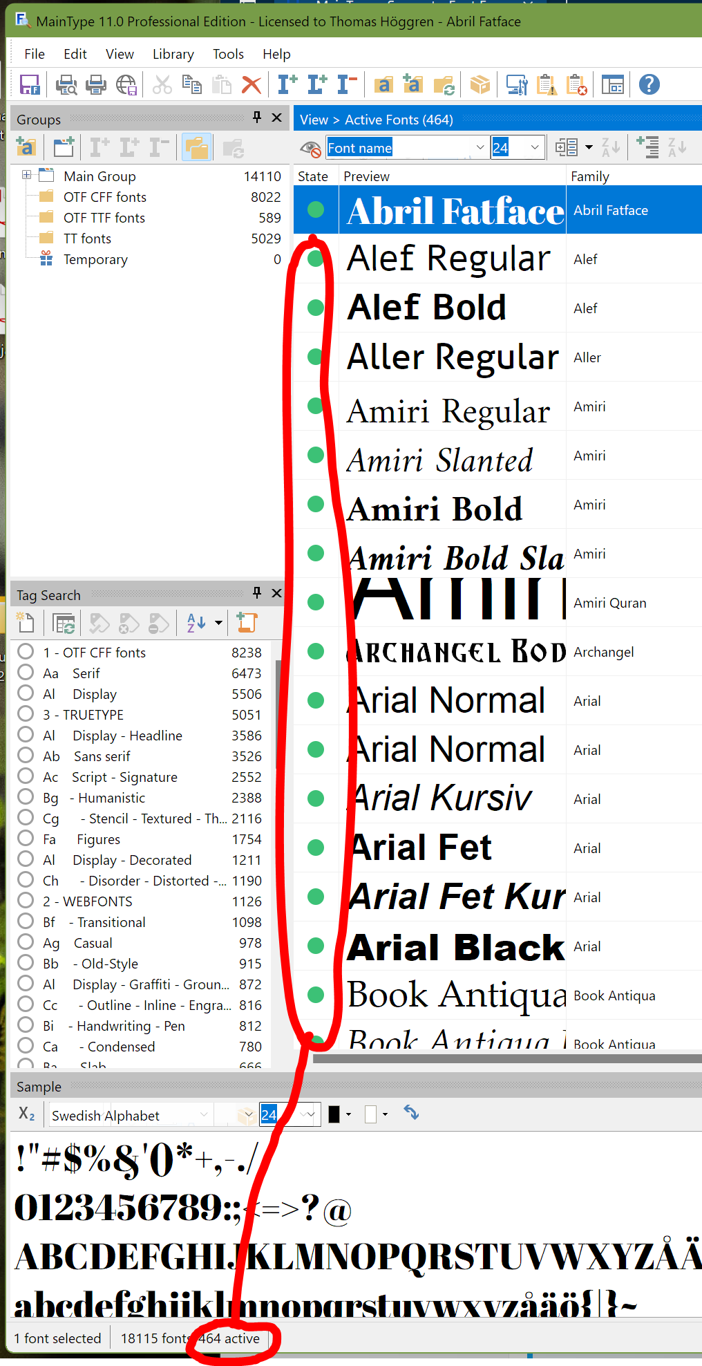
Task: Open the Swedish Alphabet sample dropdown
Action: coord(204,1114)
